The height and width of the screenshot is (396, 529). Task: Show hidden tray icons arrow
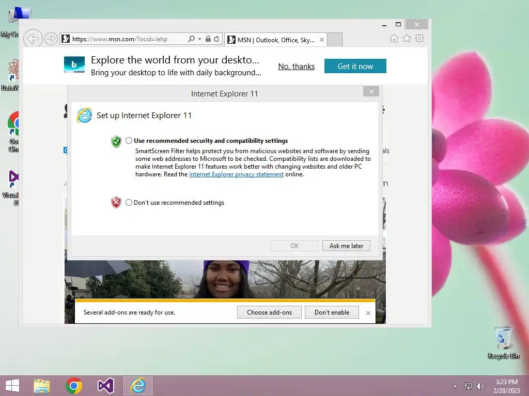(x=455, y=386)
